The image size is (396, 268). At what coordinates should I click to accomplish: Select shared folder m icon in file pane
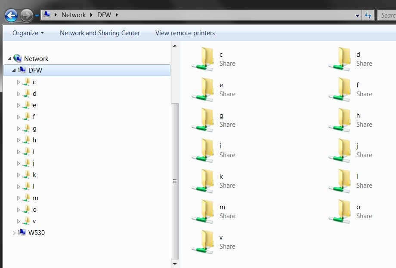click(x=203, y=211)
